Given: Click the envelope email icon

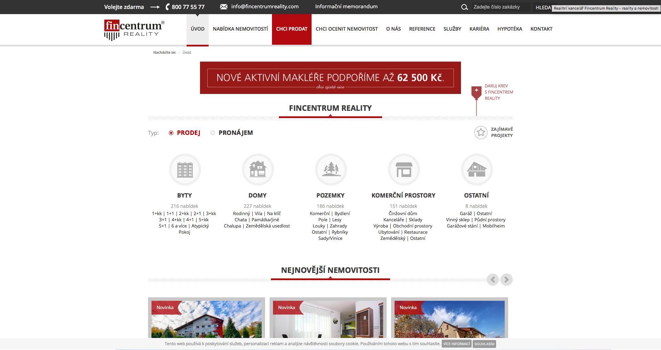Looking at the screenshot, I should coord(224,7).
